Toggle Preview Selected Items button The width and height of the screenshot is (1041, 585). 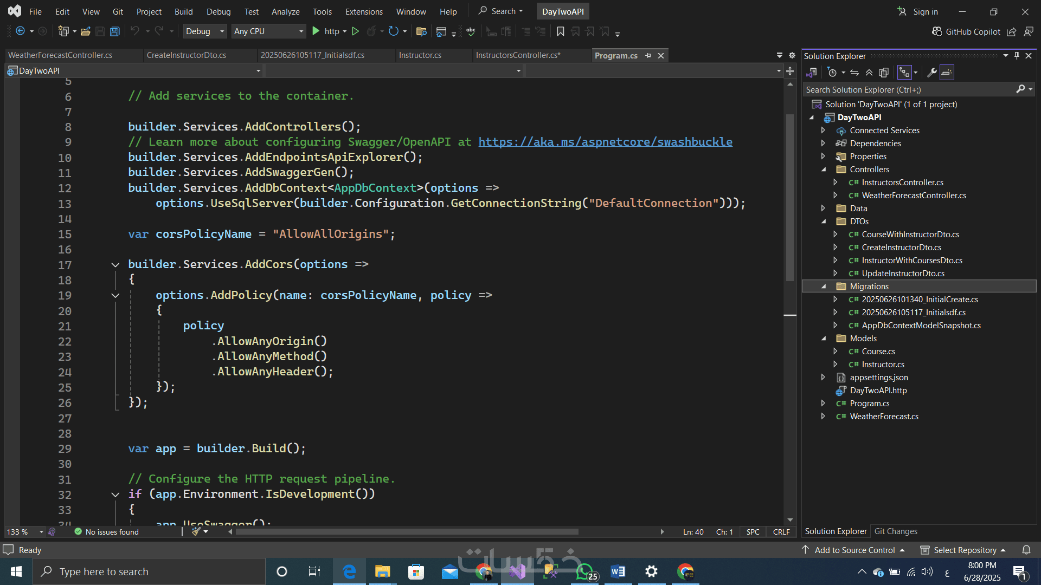coord(947,73)
